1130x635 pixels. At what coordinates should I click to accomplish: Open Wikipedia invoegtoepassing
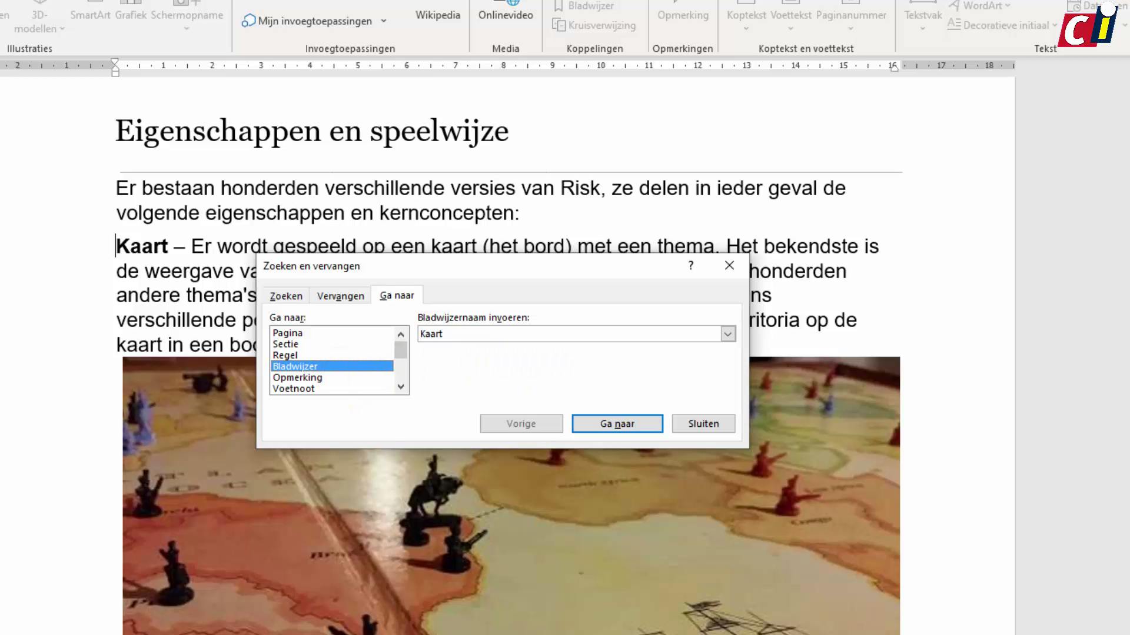[x=438, y=15]
